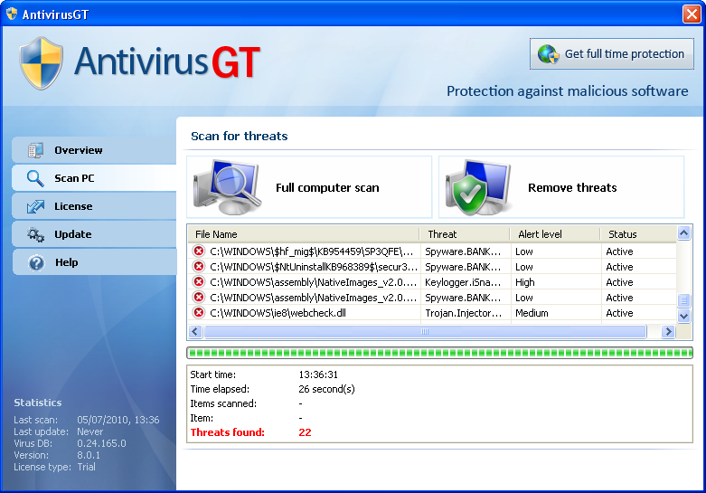This screenshot has width=706, height=493.
Task: Close the AntivirusGT window
Action: [x=692, y=14]
